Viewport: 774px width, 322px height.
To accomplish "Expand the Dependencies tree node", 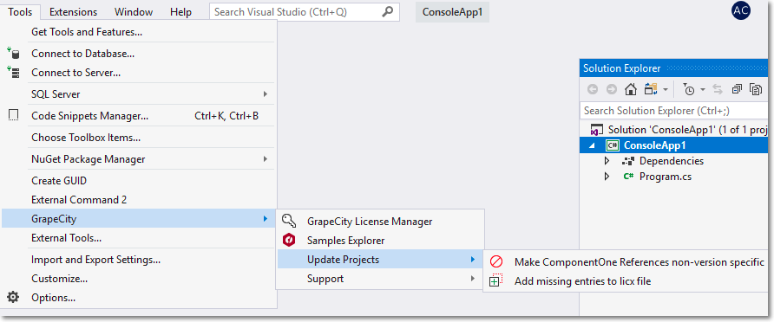I will [x=607, y=161].
